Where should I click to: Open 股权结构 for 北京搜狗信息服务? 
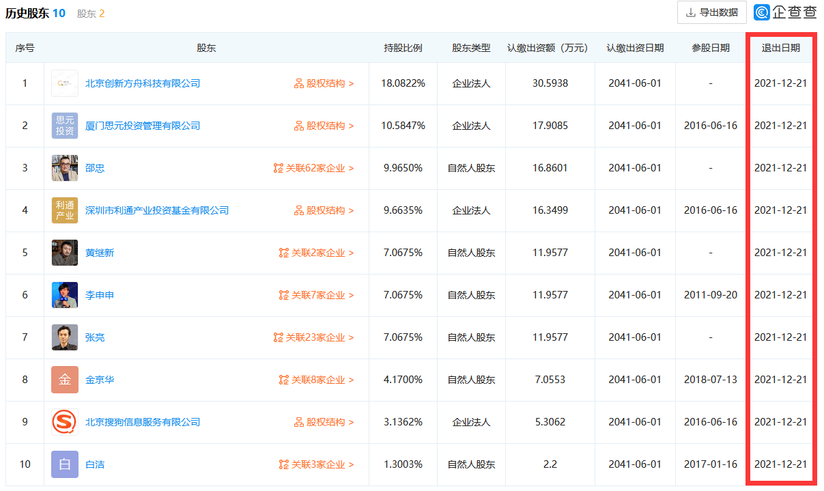tap(324, 422)
